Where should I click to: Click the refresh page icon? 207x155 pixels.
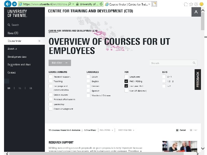101,4
